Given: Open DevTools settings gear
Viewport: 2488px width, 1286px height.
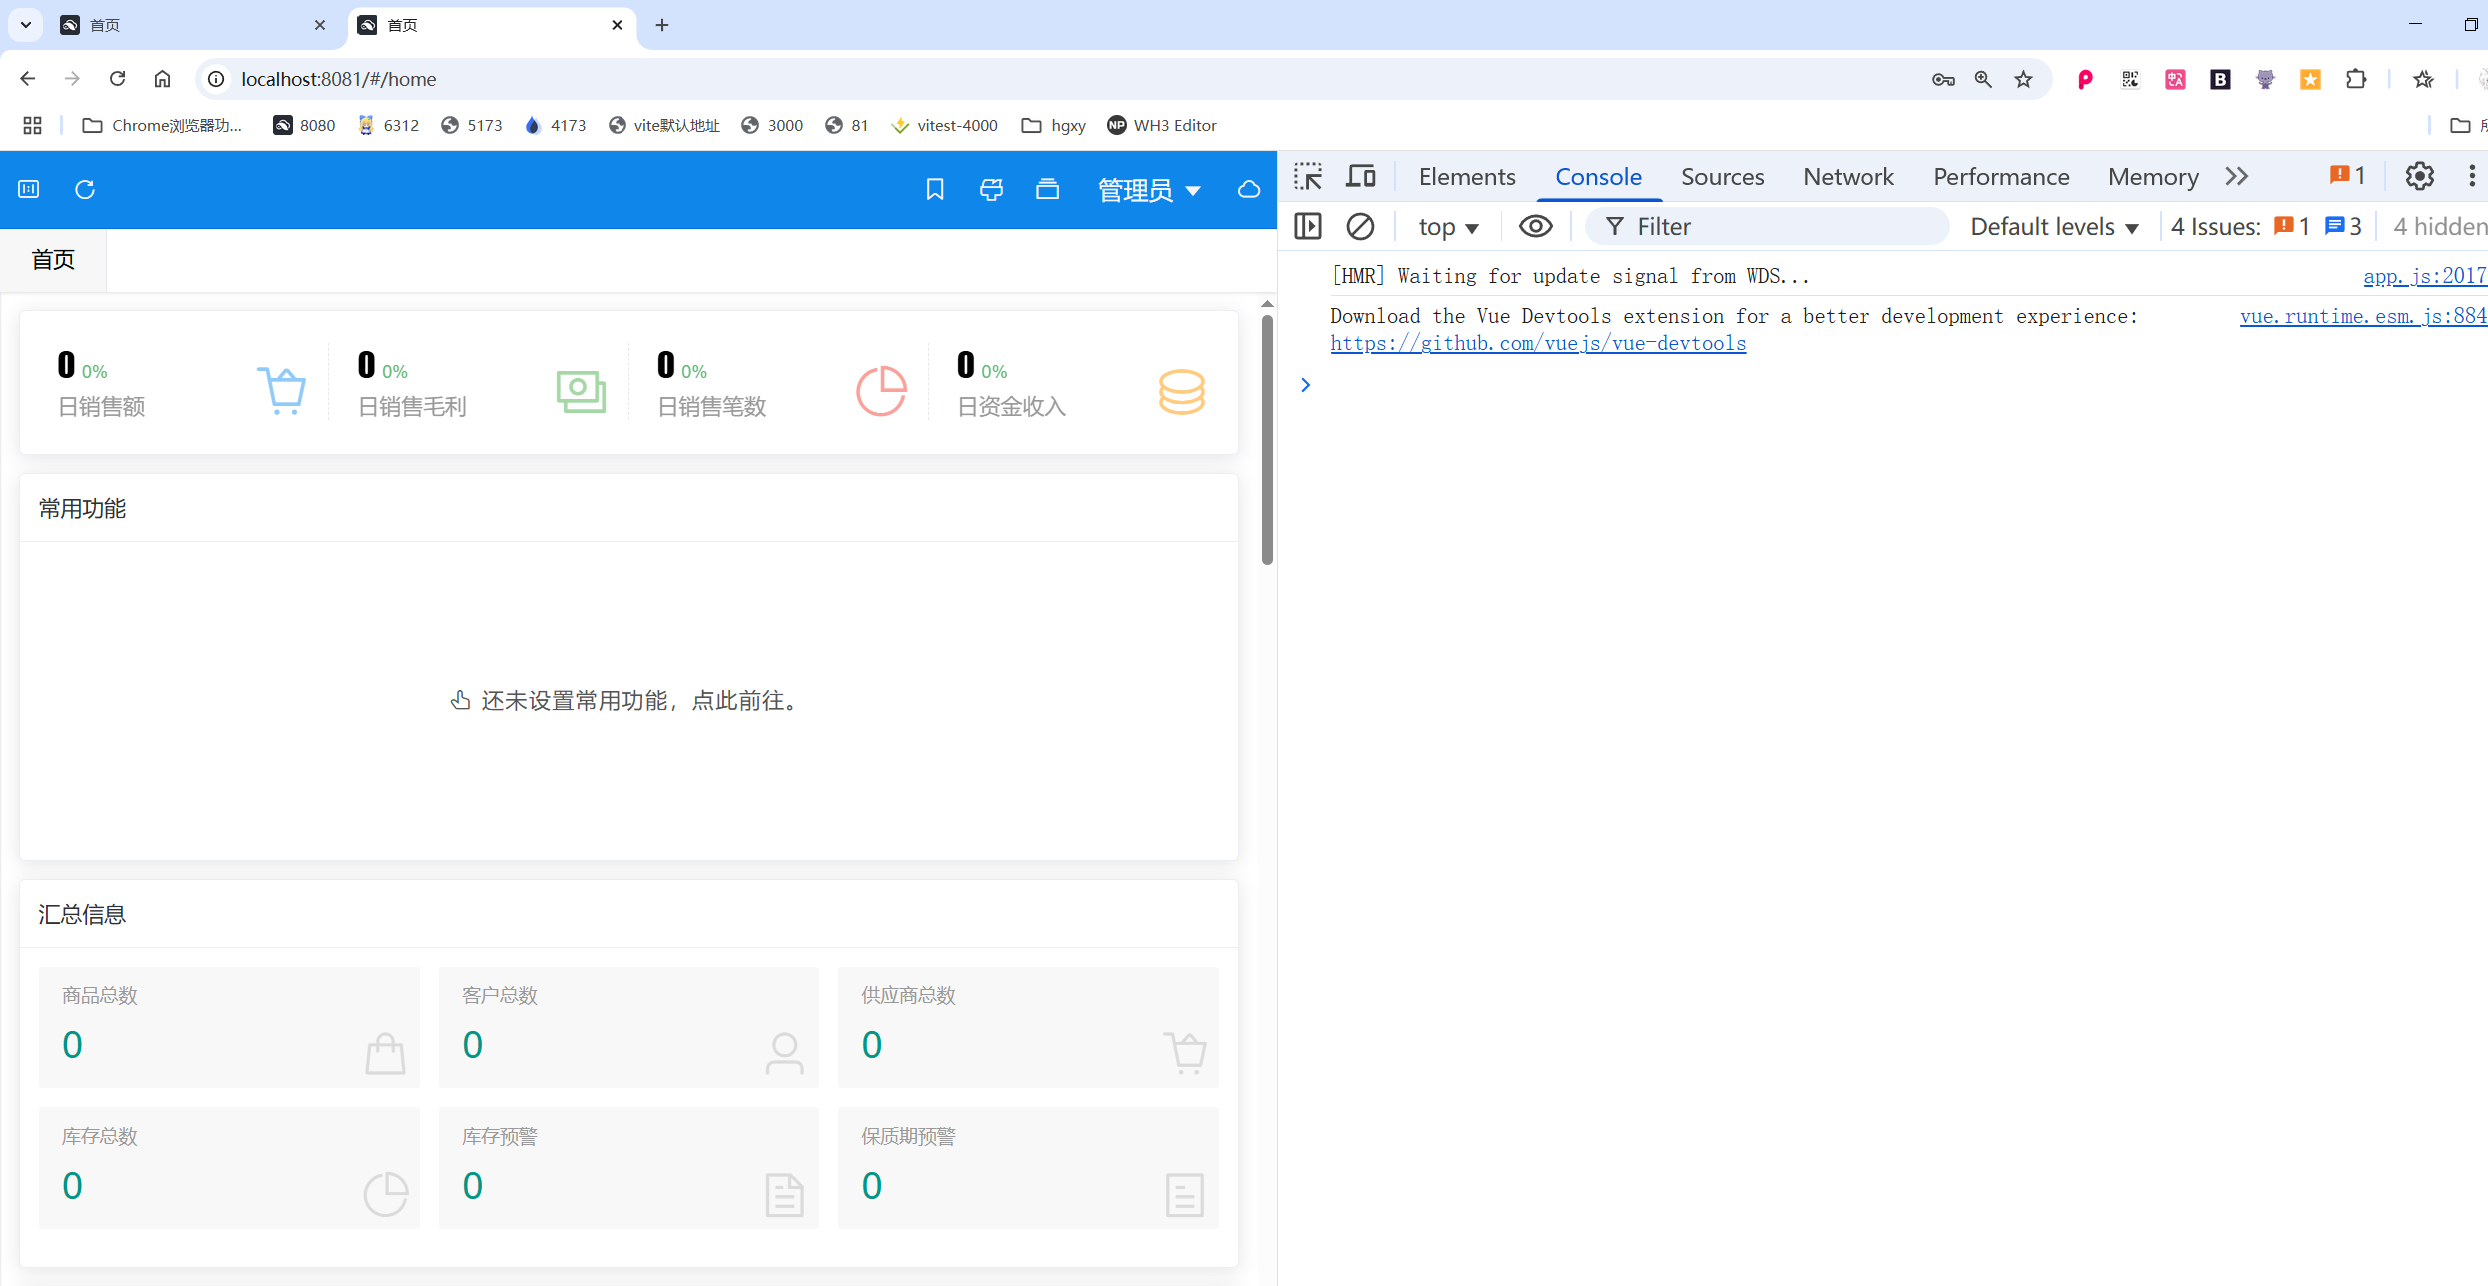Looking at the screenshot, I should [2419, 177].
